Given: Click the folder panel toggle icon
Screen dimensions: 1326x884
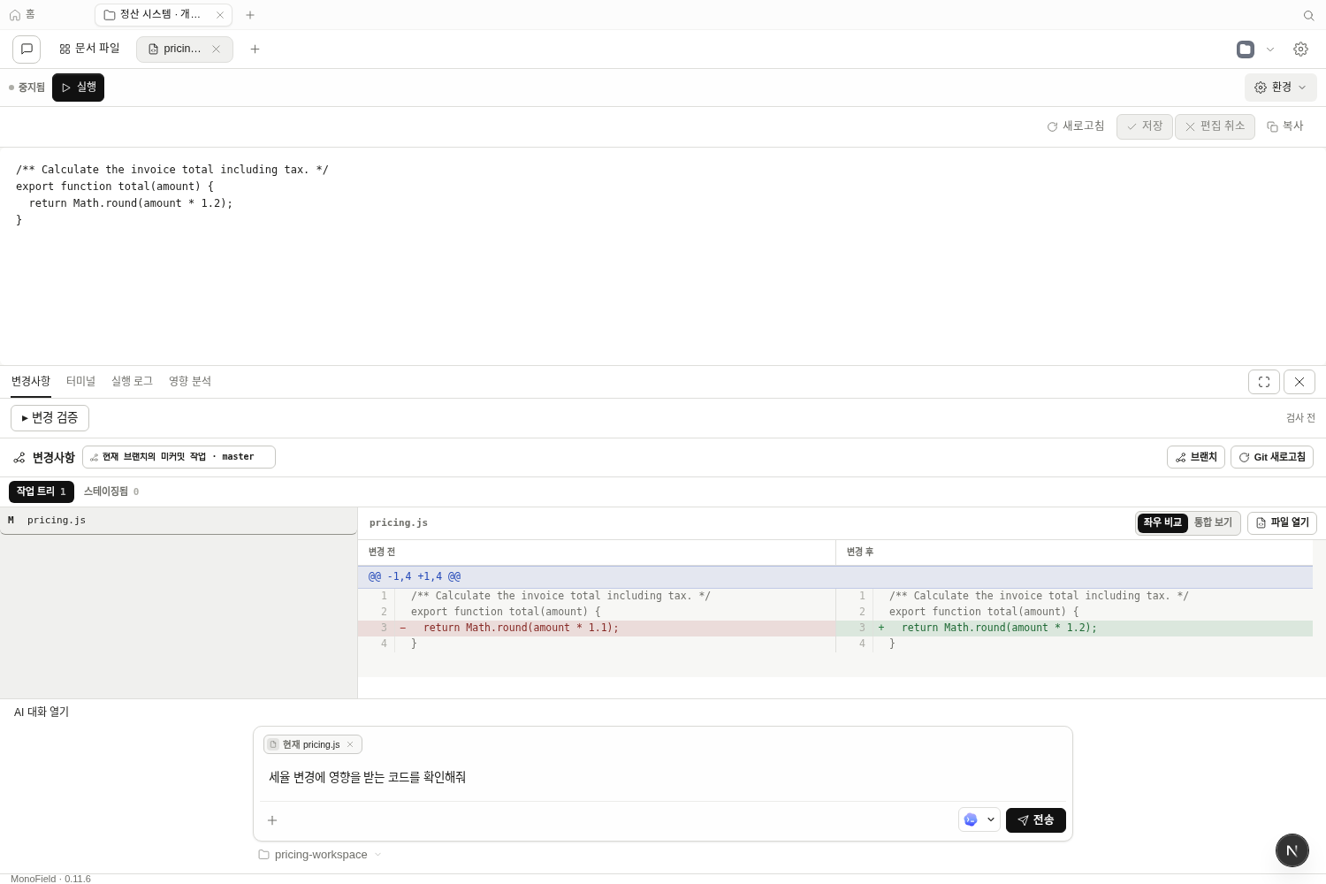Looking at the screenshot, I should pos(1246,50).
